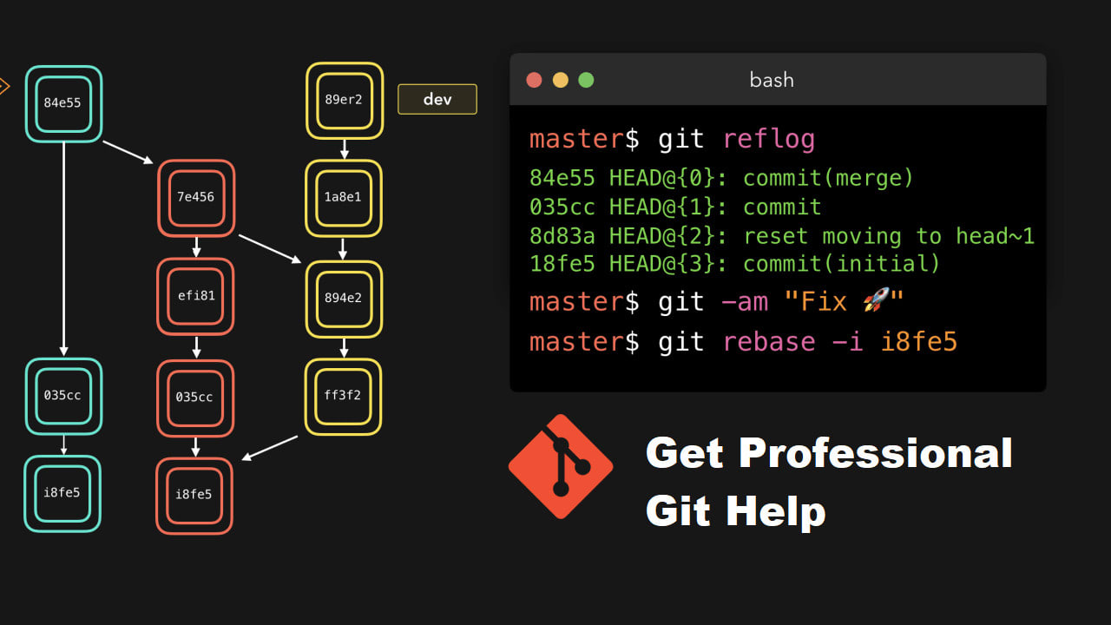Click the efi81 commit node
This screenshot has height=625, width=1111.
tap(195, 298)
